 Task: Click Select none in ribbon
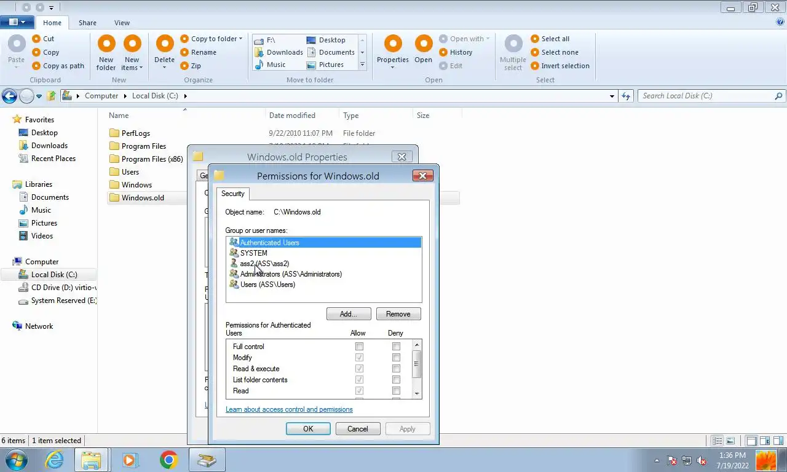(x=555, y=52)
